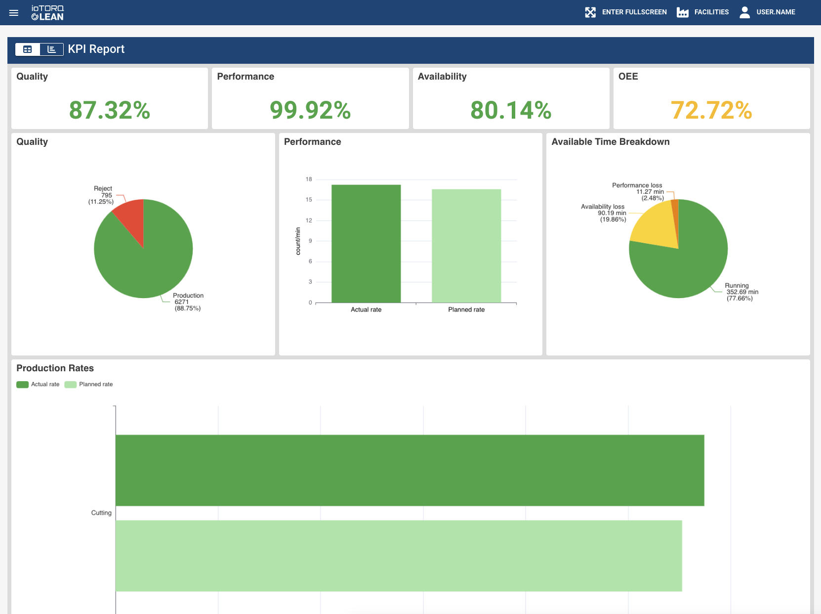Expand the Quality KPI card
This screenshot has width=821, height=614.
pyautogui.click(x=109, y=98)
